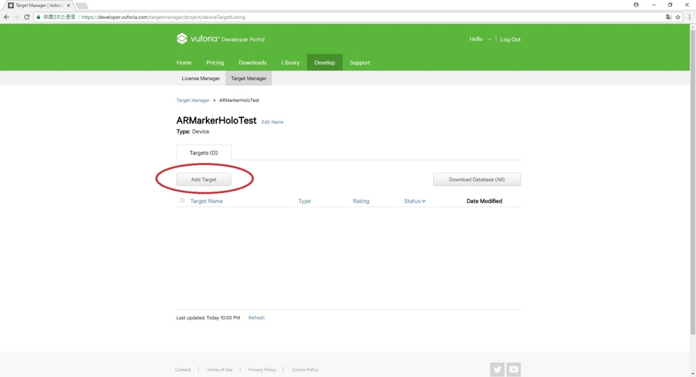Sort by the Status column dropdown

pyautogui.click(x=415, y=201)
